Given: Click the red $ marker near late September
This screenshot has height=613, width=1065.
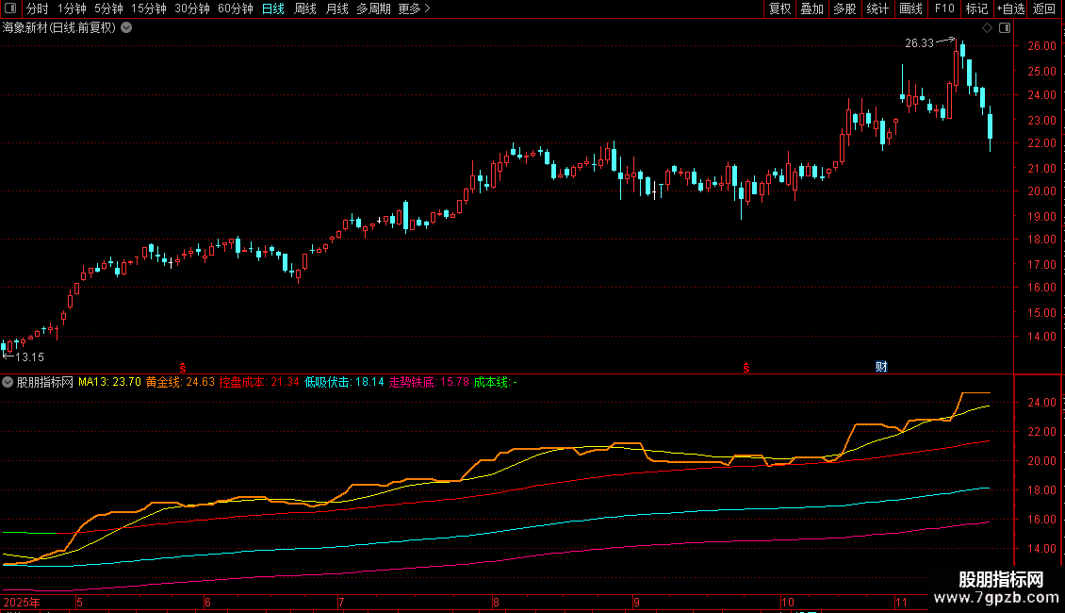Looking at the screenshot, I should pyautogui.click(x=746, y=367).
